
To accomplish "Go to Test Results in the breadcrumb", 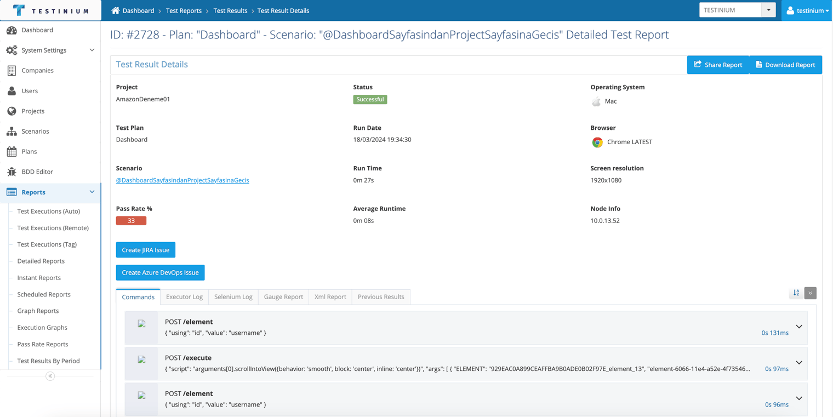I will [x=230, y=10].
